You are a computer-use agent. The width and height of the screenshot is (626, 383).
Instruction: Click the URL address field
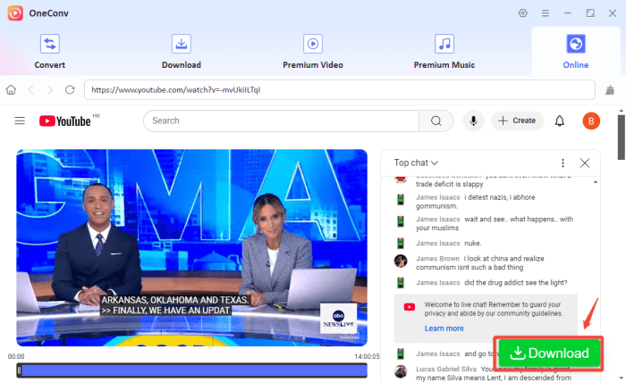[338, 90]
